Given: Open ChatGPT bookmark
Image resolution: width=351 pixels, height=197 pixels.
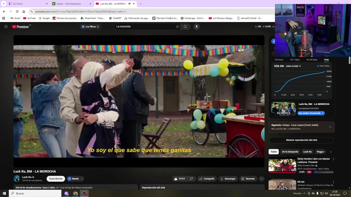Looking at the screenshot, I should pos(115,18).
